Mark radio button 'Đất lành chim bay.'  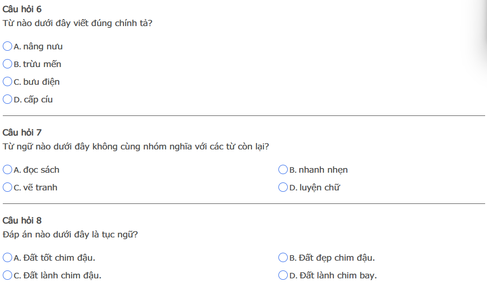pos(283,275)
